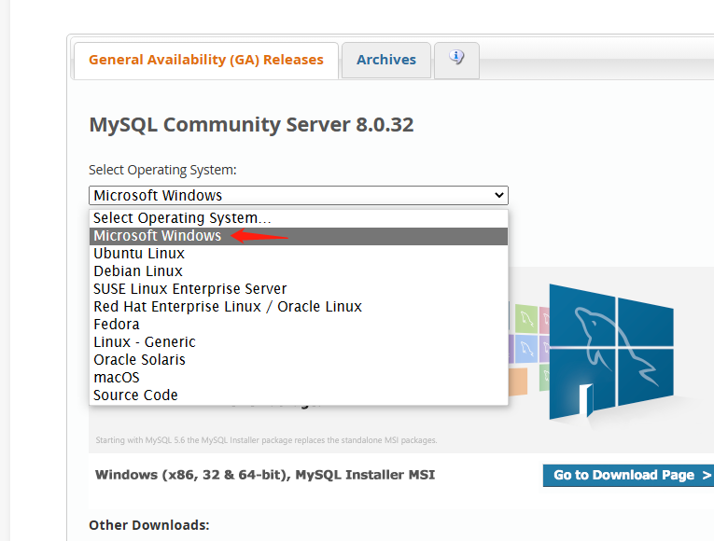The width and height of the screenshot is (714, 541).
Task: Choose Fedora from the OS list
Action: click(x=299, y=325)
